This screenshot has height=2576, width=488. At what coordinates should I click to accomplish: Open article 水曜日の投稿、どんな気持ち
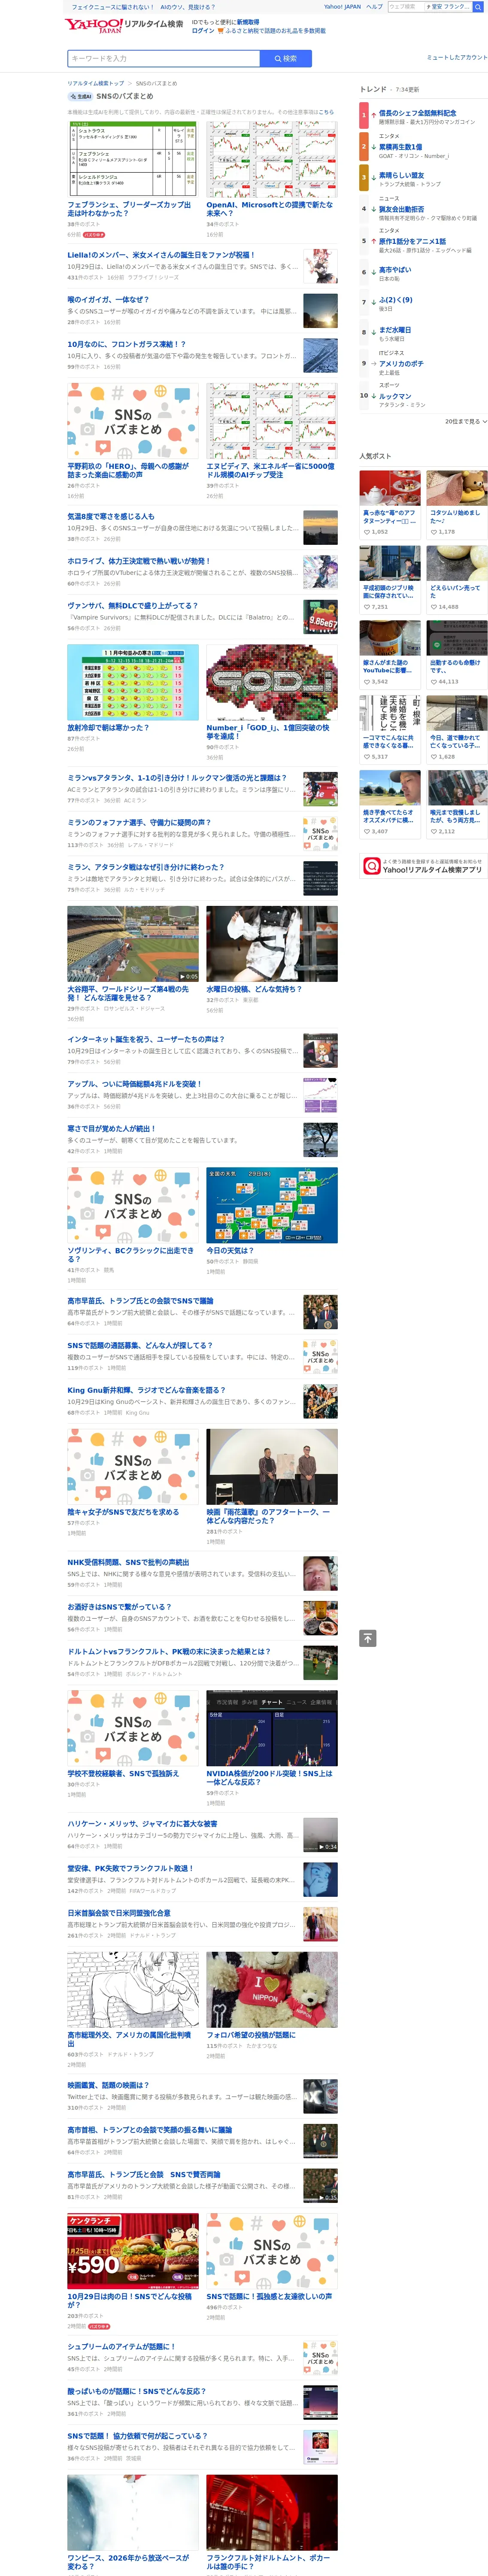(x=254, y=989)
